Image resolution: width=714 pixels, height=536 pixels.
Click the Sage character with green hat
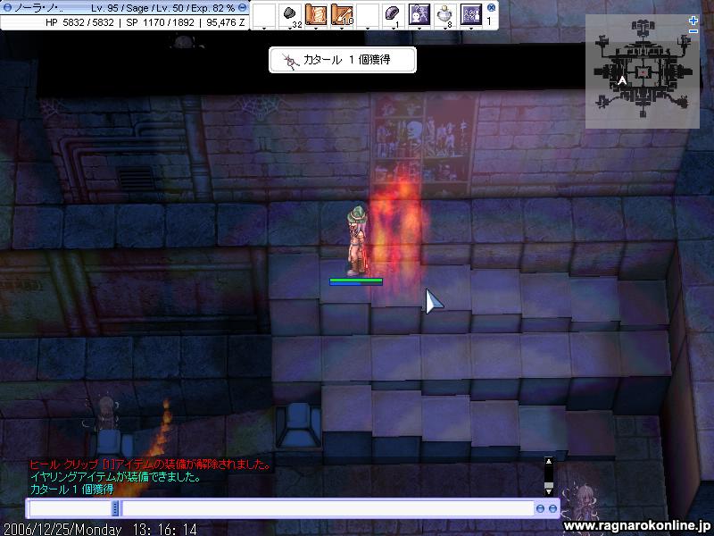(357, 240)
